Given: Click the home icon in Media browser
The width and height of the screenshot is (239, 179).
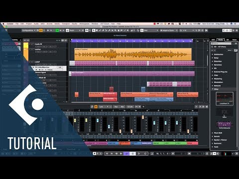Looking at the screenshot, I should (215, 47).
